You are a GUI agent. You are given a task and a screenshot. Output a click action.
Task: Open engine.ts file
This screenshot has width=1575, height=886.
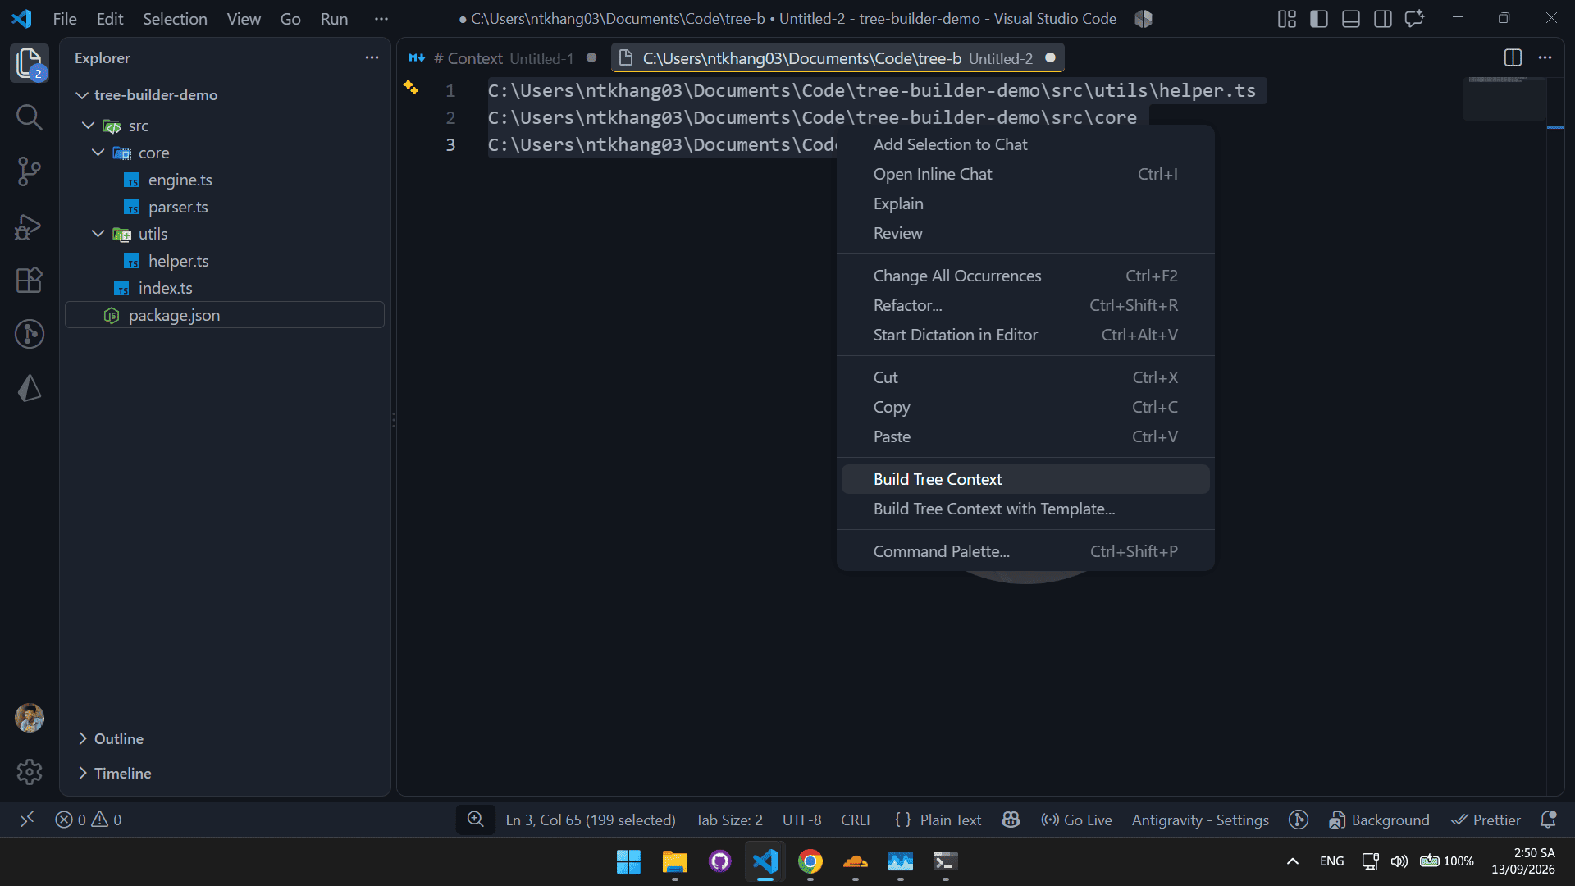tap(180, 180)
